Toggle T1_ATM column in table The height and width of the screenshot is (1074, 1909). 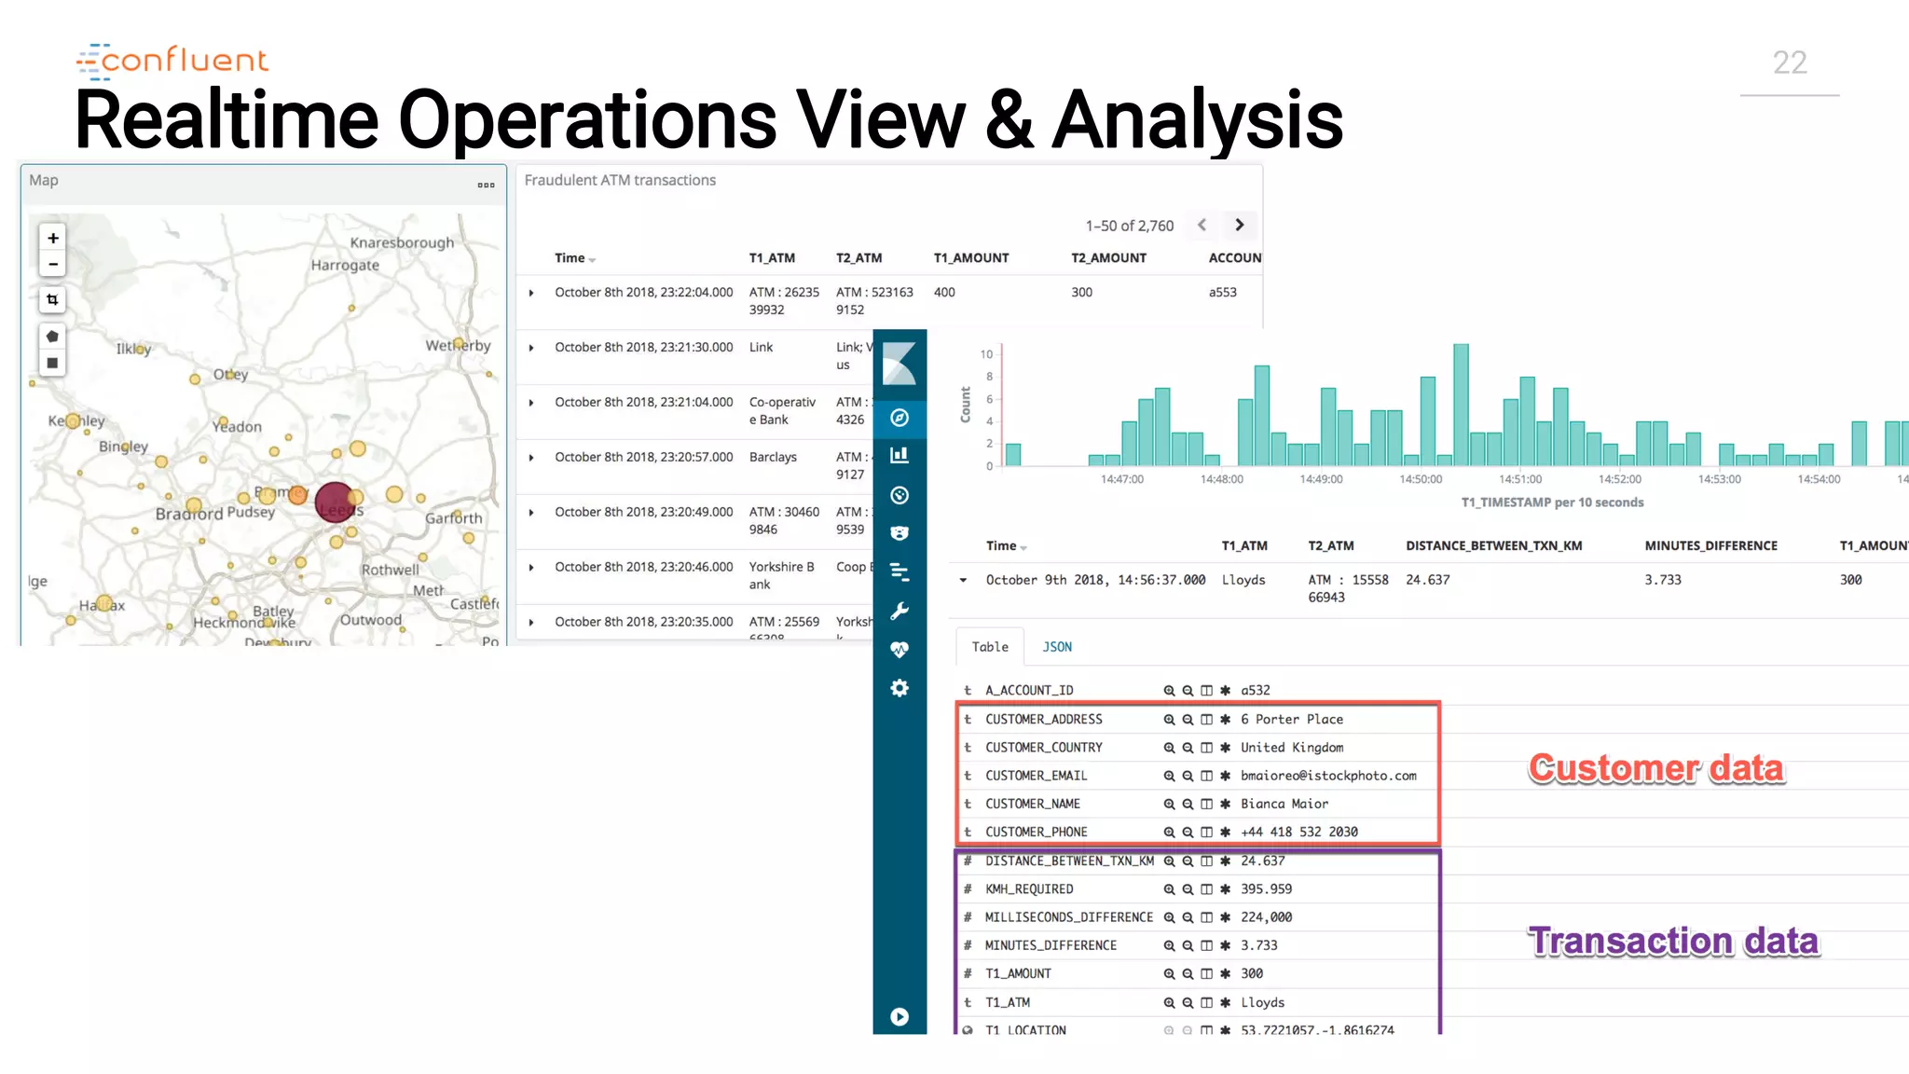[x=1206, y=1002]
